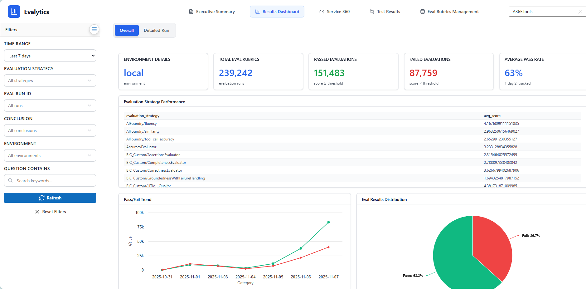Toggle the Filters panel hamburger icon
Screen dimensions: 586x289
(x=94, y=29)
